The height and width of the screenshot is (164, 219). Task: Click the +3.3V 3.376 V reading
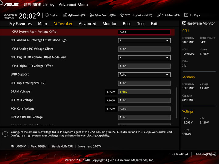[186, 134]
